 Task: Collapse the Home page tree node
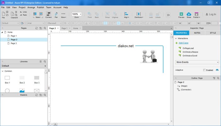click(2, 32)
